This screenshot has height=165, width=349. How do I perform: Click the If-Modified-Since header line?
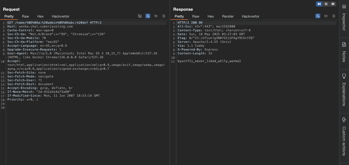tap(54, 96)
